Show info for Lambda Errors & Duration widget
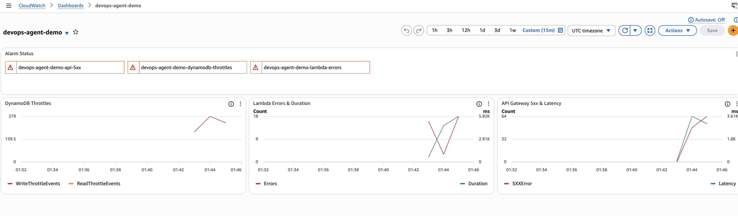738x216 pixels. tap(479, 104)
